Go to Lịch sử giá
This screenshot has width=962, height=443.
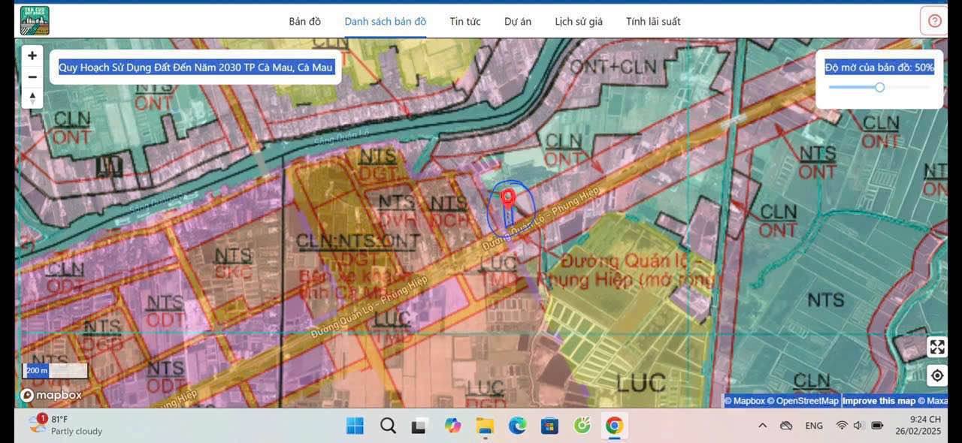pyautogui.click(x=579, y=22)
